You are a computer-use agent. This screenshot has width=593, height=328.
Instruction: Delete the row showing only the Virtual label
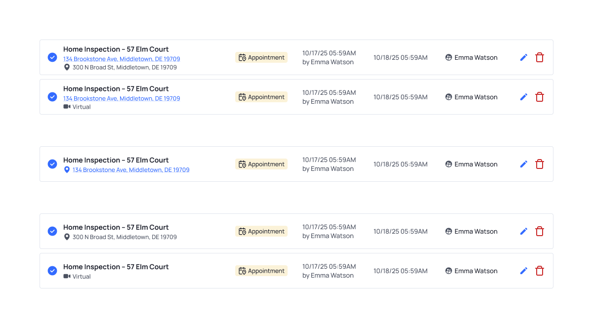[540, 271]
